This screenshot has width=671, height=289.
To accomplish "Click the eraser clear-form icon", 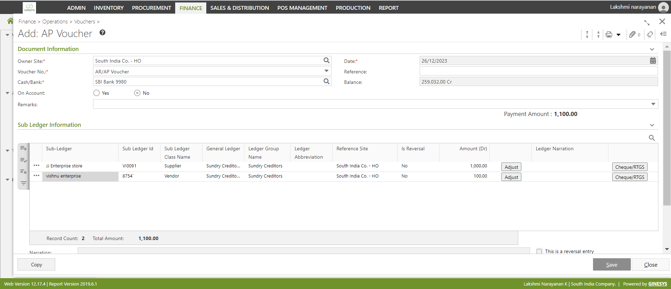I will coord(650,34).
